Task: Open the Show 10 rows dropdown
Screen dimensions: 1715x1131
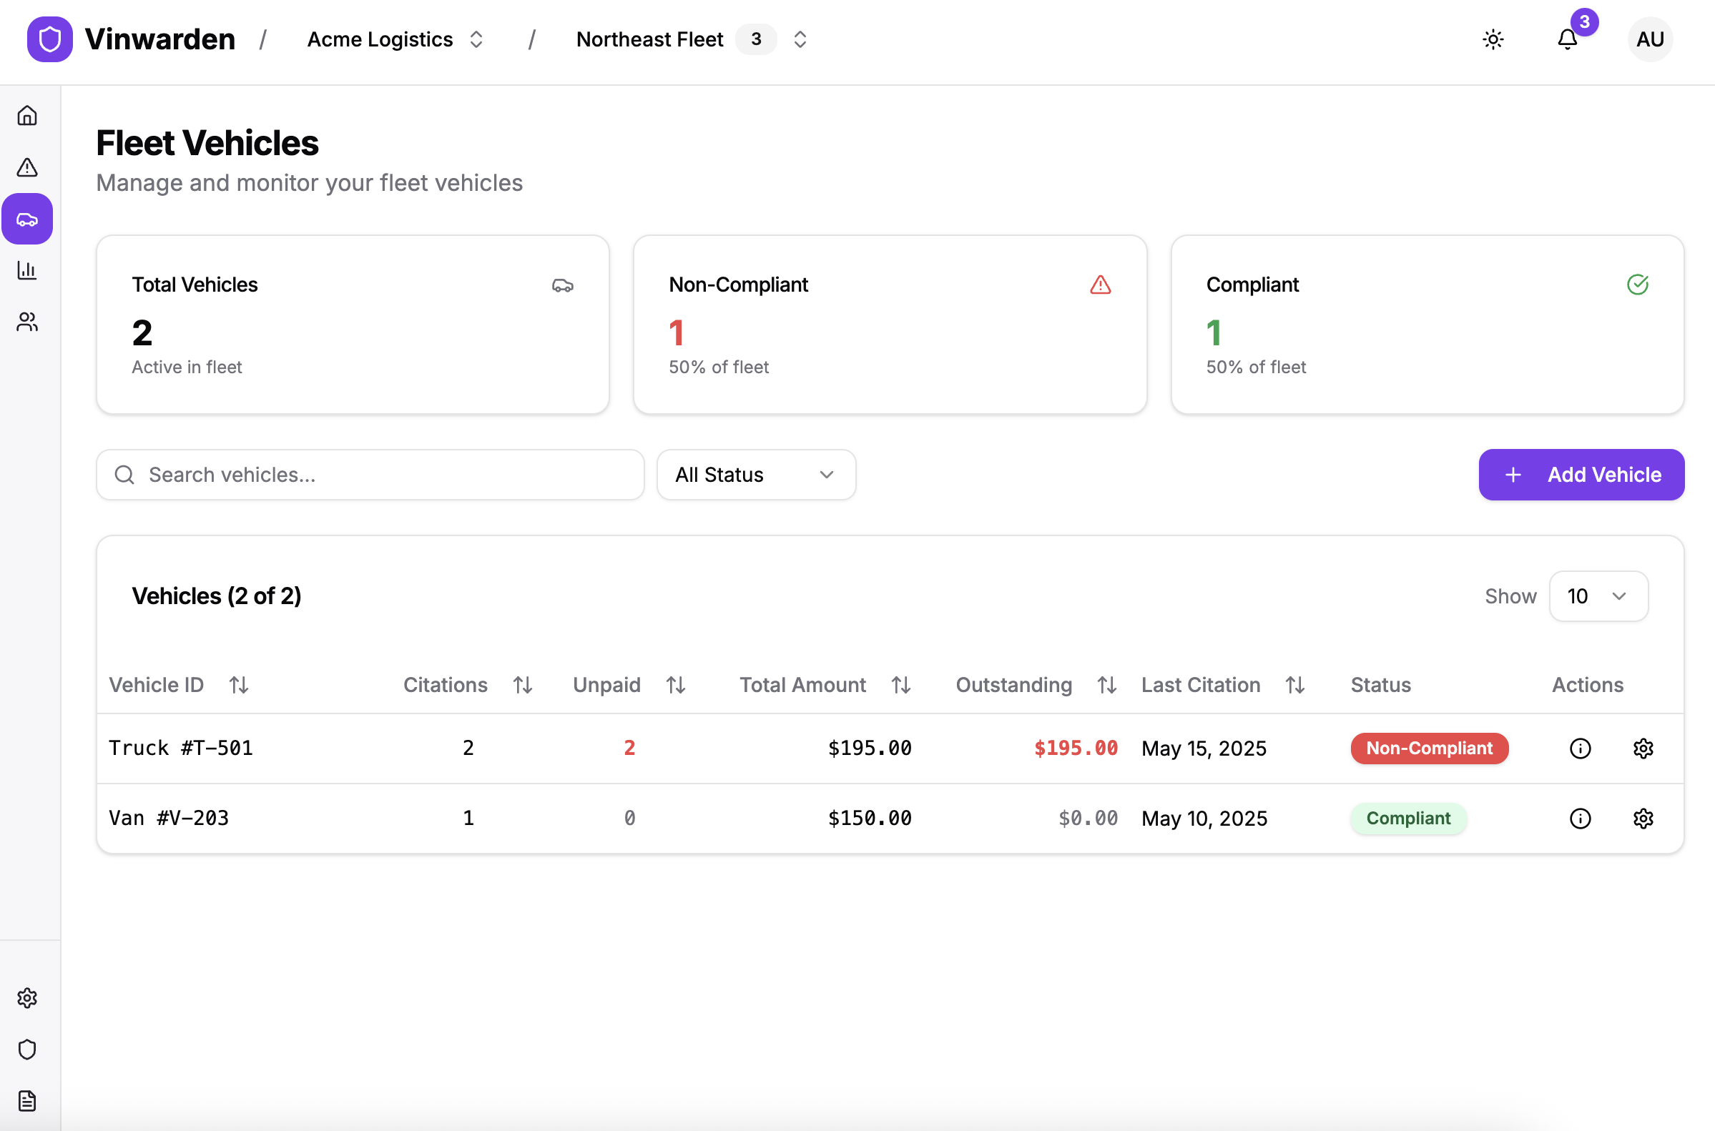Action: pyautogui.click(x=1598, y=596)
